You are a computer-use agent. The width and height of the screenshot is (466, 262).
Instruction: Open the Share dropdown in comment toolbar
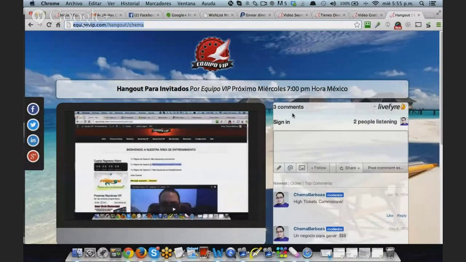(349, 168)
